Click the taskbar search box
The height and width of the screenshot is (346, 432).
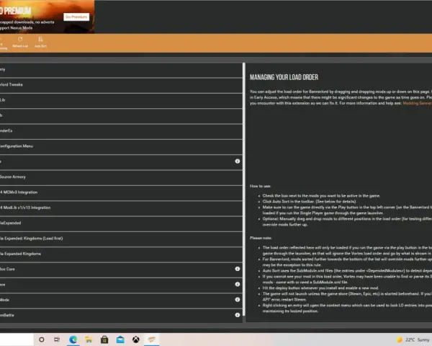(17, 340)
